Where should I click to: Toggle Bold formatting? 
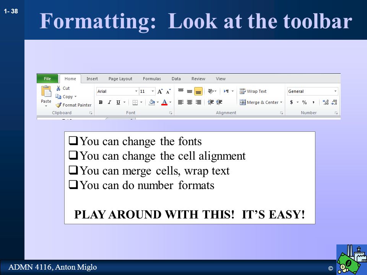(x=101, y=102)
